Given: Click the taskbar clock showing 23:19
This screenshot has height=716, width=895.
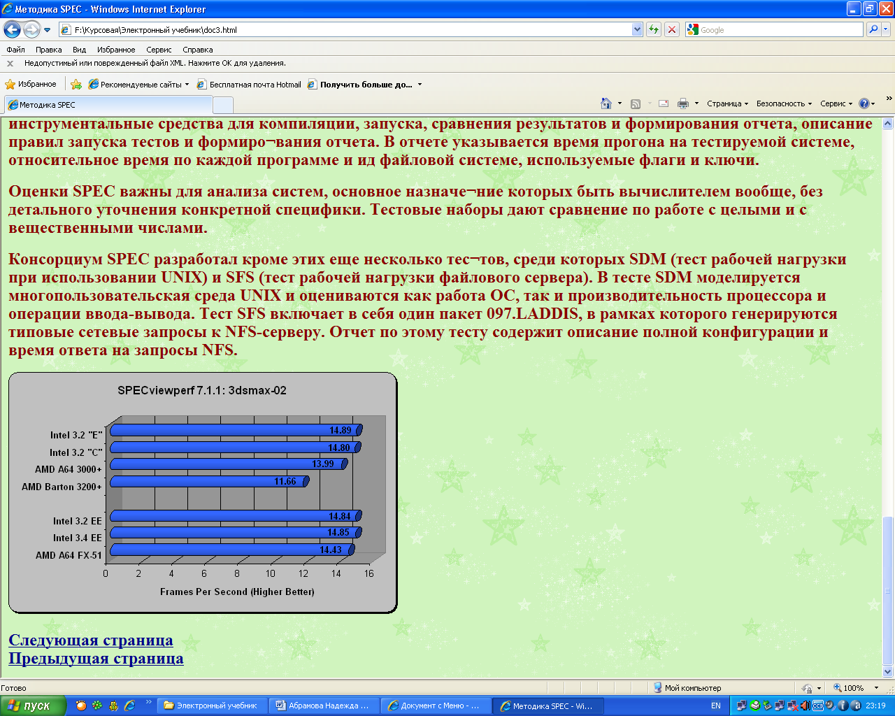Looking at the screenshot, I should (x=875, y=706).
